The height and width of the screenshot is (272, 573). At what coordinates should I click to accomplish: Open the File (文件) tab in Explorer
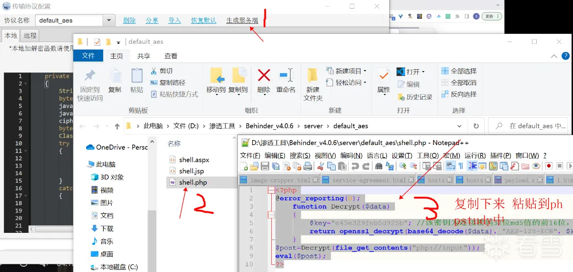[x=88, y=56]
